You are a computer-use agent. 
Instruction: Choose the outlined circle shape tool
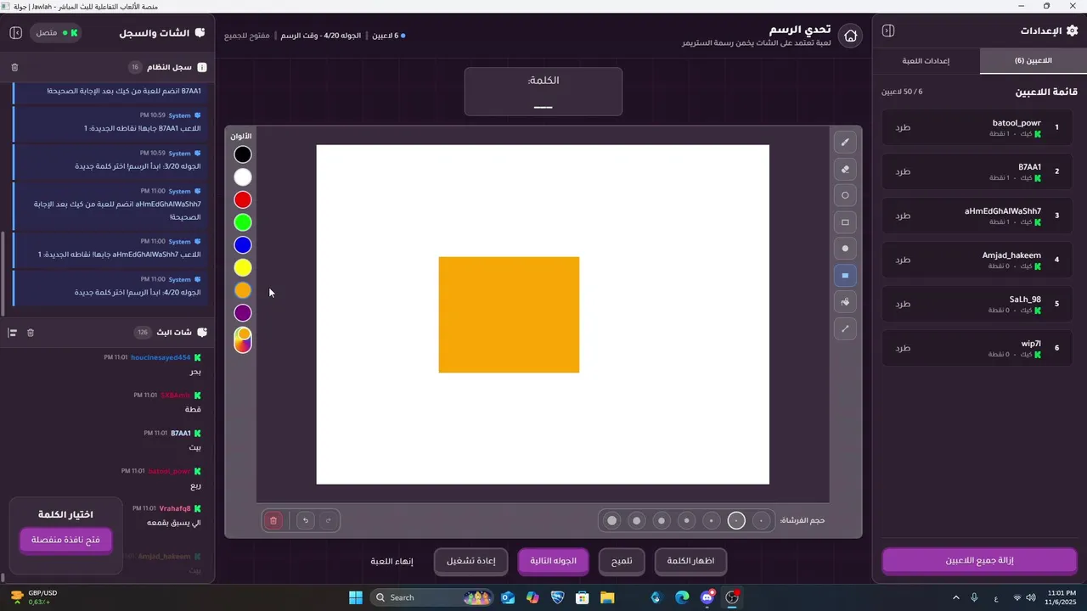pyautogui.click(x=845, y=195)
